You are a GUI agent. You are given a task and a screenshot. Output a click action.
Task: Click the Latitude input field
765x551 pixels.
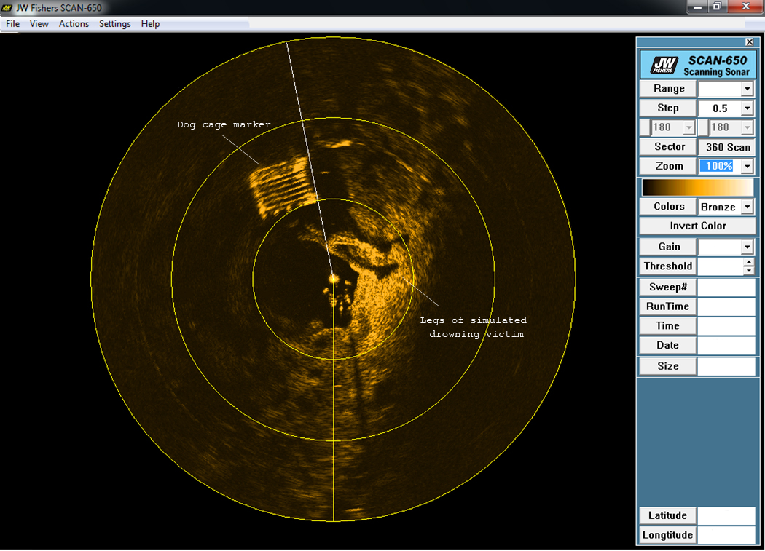726,516
